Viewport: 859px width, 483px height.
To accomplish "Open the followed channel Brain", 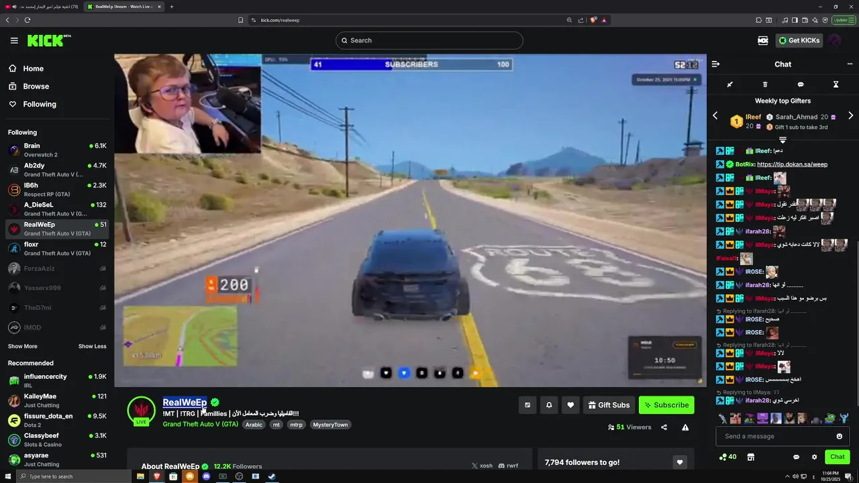I will [57, 150].
